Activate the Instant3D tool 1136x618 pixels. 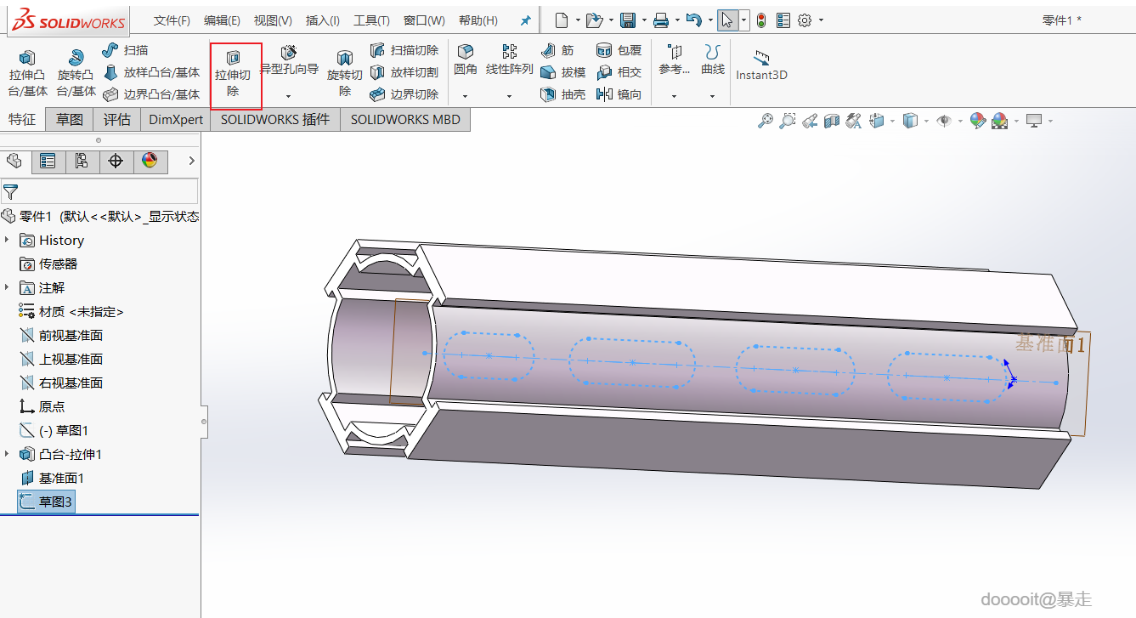[761, 65]
